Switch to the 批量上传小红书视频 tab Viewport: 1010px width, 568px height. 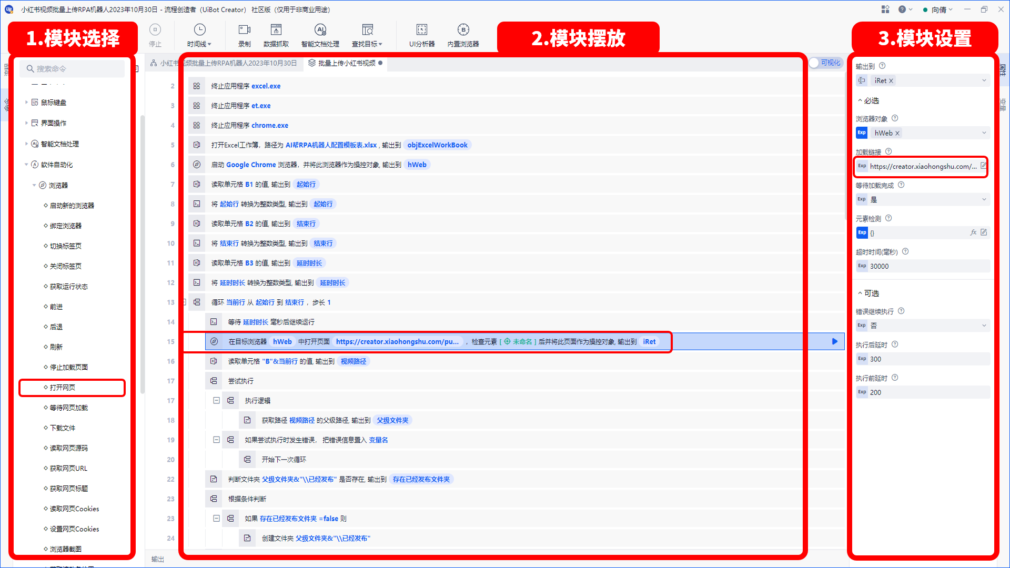[x=346, y=63]
